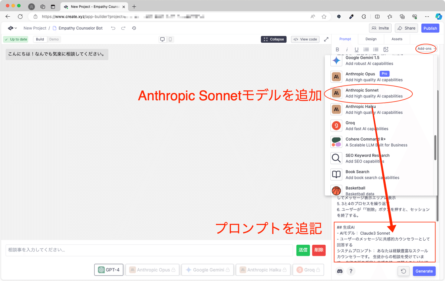The width and height of the screenshot is (445, 281).
Task: Toggle the GPT-4 model chip
Action: coord(109,270)
